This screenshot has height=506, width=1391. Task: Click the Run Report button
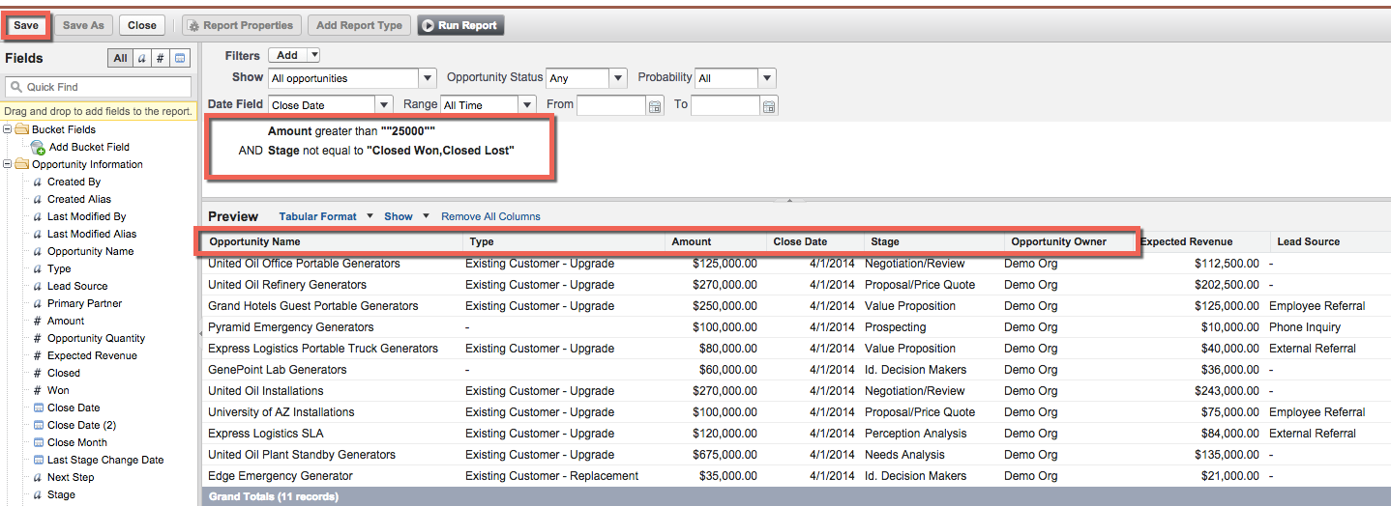pyautogui.click(x=460, y=26)
